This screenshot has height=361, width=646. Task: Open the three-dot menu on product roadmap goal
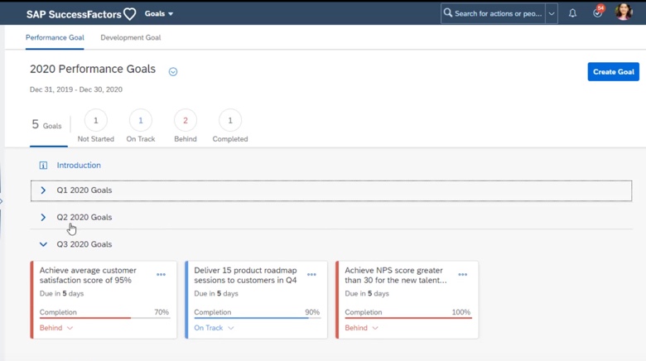click(x=311, y=275)
